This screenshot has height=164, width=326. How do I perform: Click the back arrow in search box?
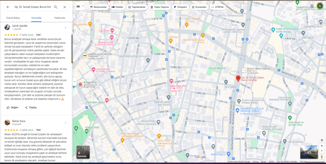tap(8, 7)
